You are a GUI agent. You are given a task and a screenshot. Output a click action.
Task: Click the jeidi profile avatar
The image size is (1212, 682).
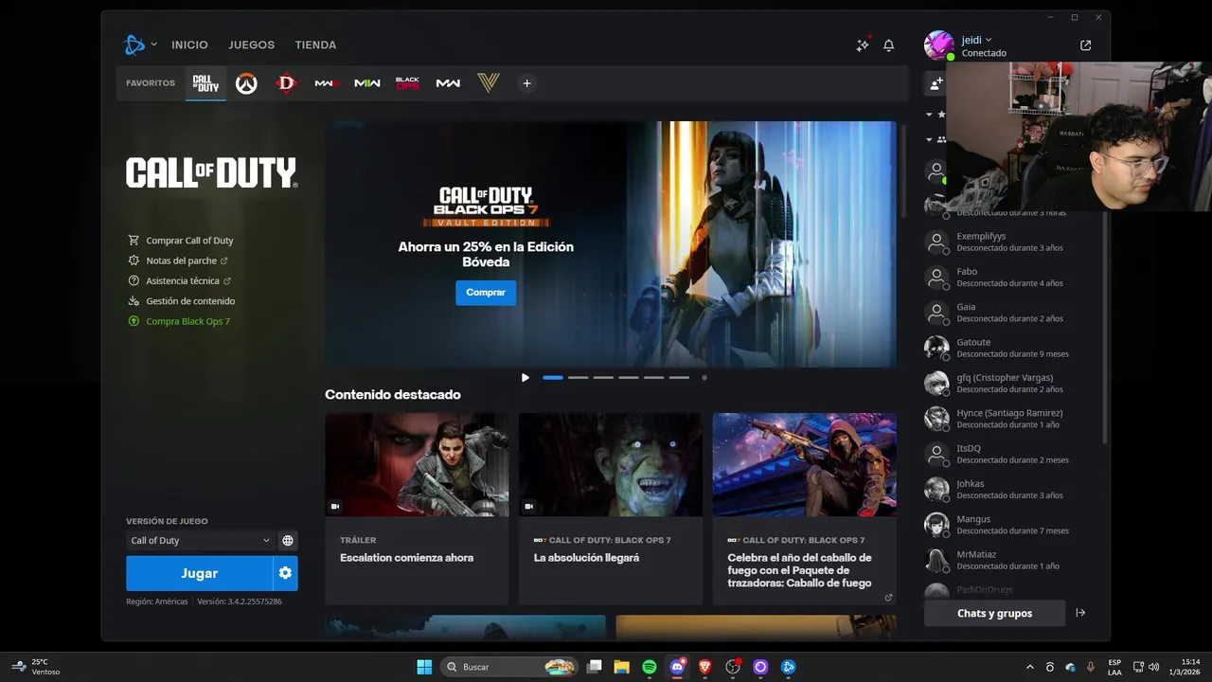[x=938, y=45]
